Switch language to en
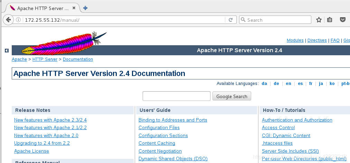This screenshot has width=350, height=163. [288, 84]
